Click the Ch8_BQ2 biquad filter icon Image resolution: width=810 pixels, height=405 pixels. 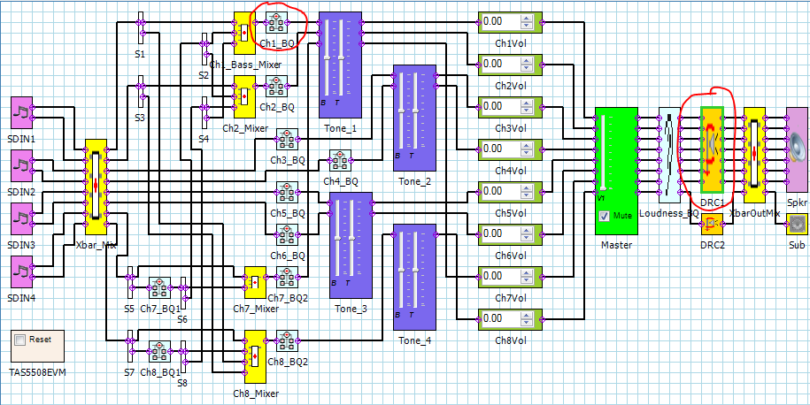[288, 341]
